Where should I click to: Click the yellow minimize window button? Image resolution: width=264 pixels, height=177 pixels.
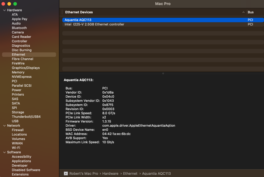pos(9,4)
